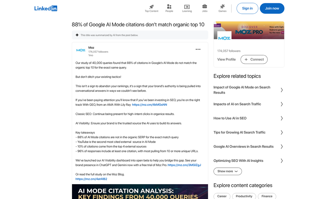Screen dimensions: 319x199
Task: Click chevron next to Impacts of AI on Search Traffic
Action: coord(282,104)
